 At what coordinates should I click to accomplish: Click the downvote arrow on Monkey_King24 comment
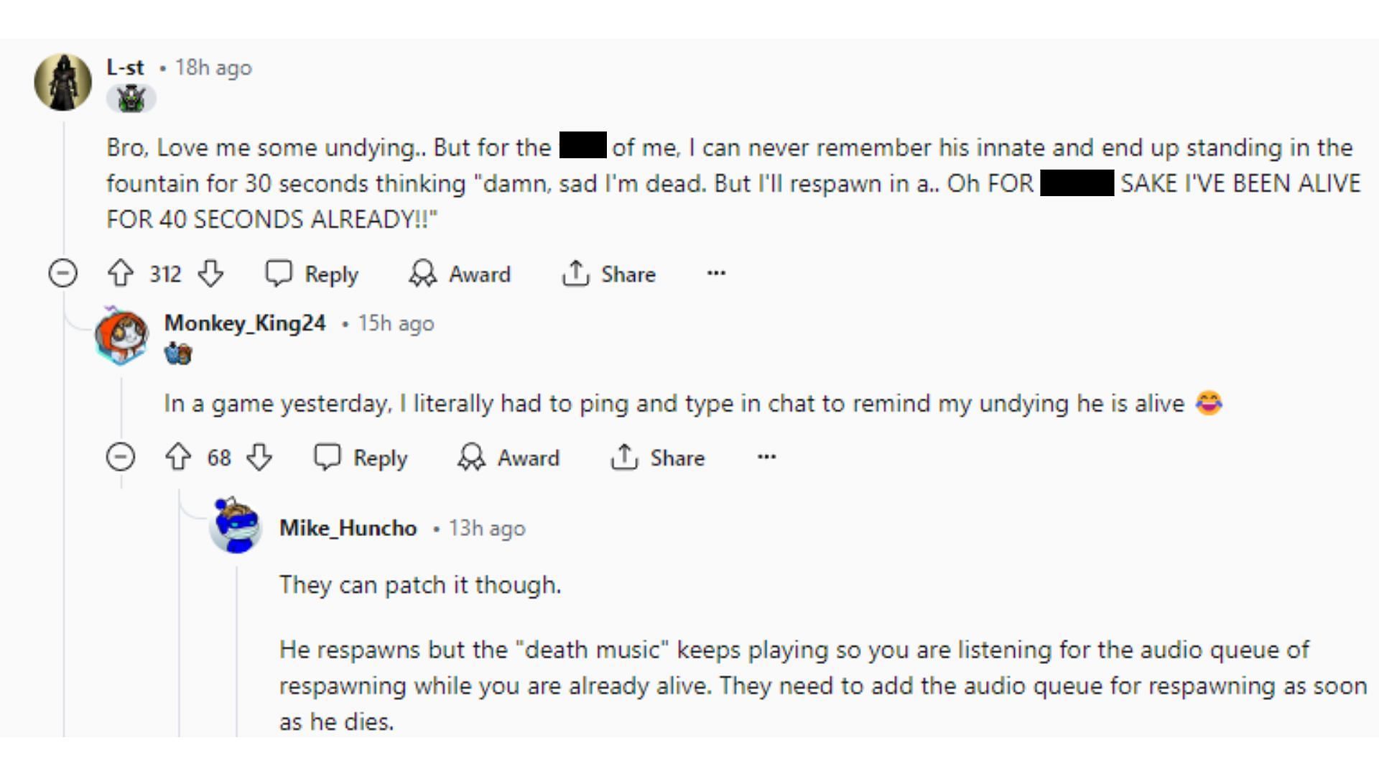[265, 458]
